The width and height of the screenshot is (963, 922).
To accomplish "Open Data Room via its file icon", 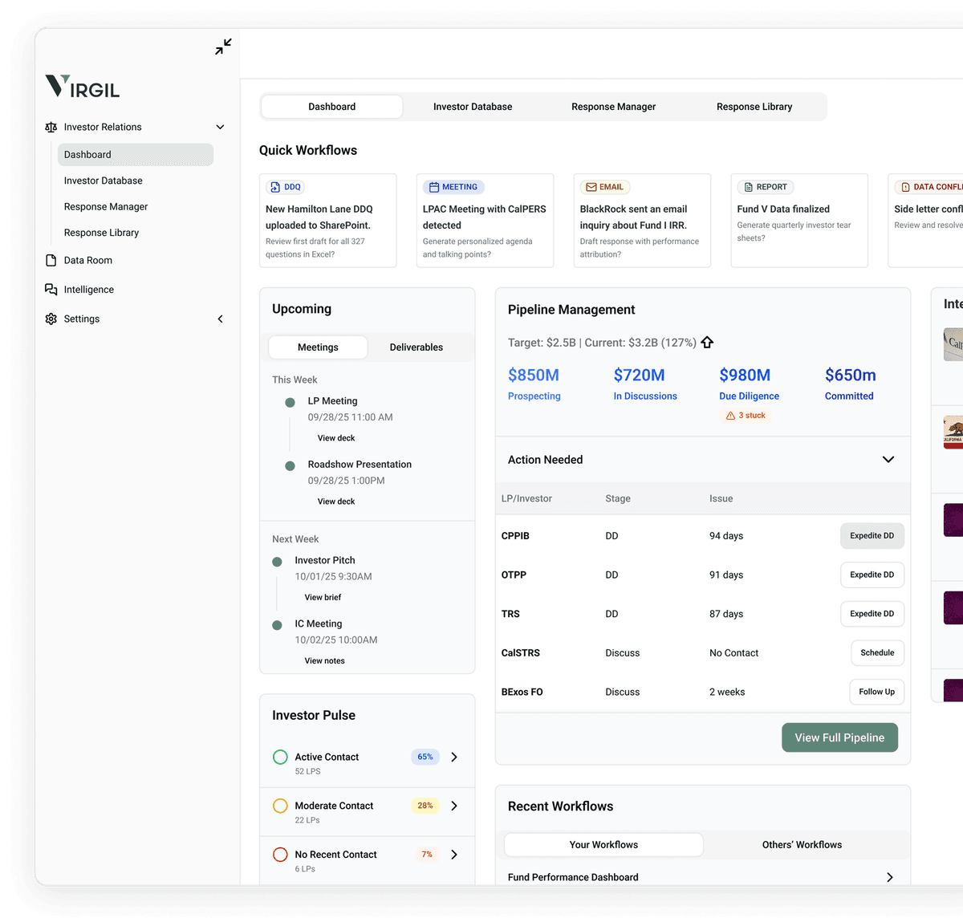I will tap(51, 261).
